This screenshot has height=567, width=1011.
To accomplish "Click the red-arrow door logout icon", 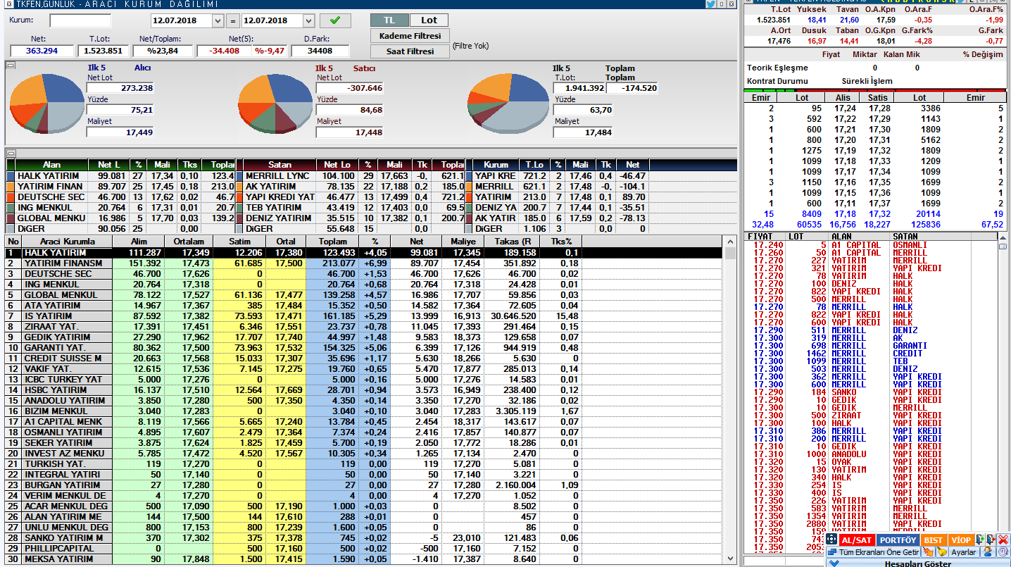I will [x=991, y=540].
